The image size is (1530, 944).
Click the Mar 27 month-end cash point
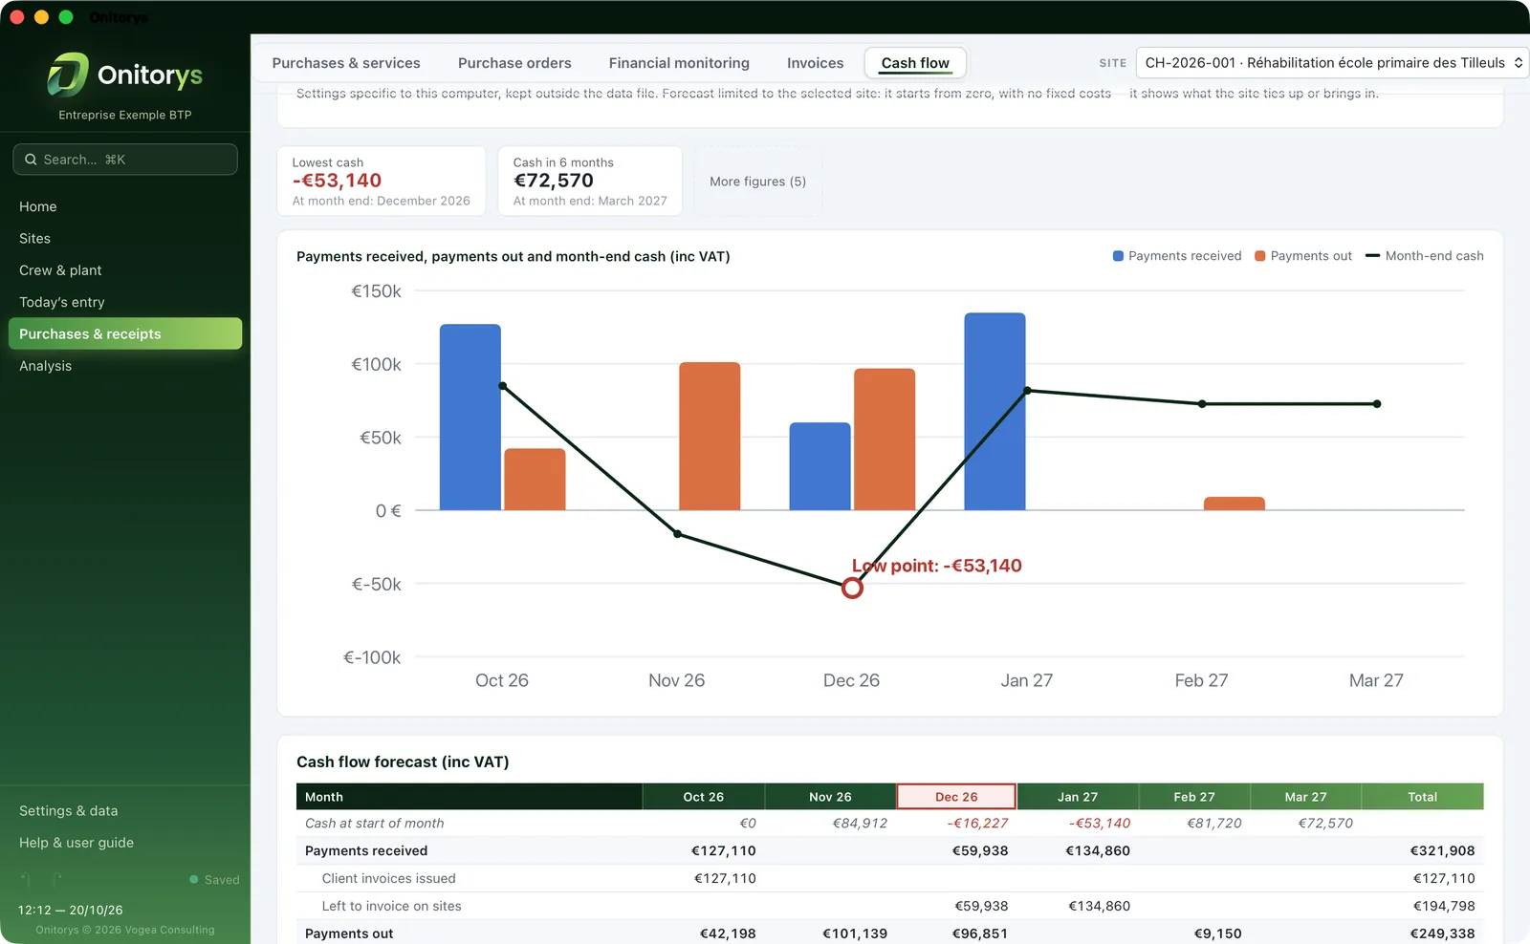1377,404
